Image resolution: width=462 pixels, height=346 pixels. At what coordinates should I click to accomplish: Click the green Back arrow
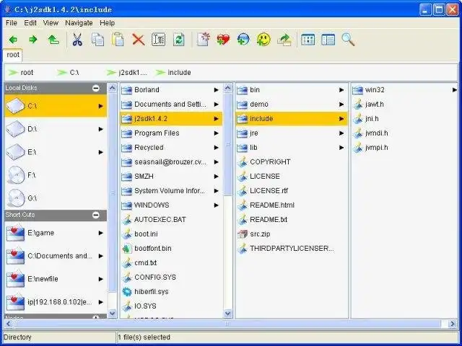click(x=13, y=40)
